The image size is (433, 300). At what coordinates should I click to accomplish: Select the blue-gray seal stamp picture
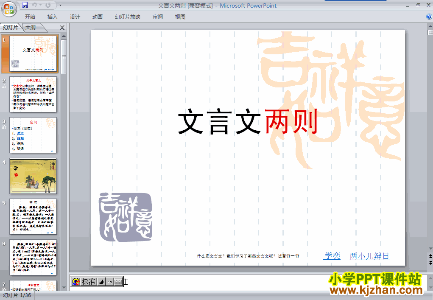point(126,217)
